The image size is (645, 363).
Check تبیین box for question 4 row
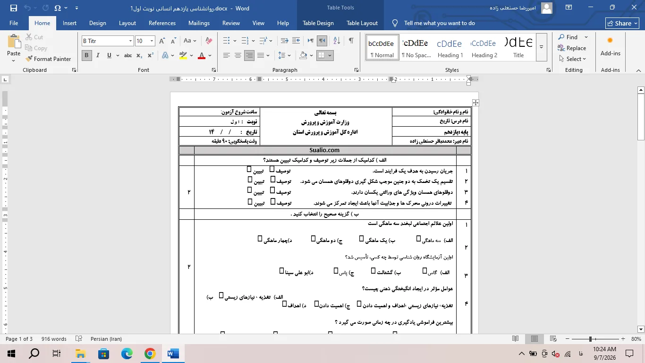point(250,202)
